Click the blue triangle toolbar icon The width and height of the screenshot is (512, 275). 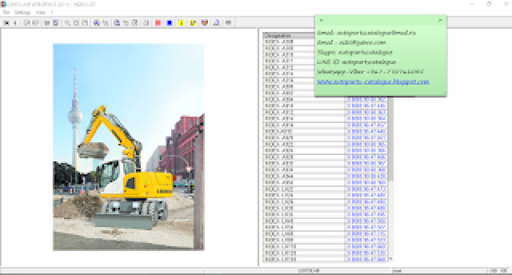pos(216,23)
